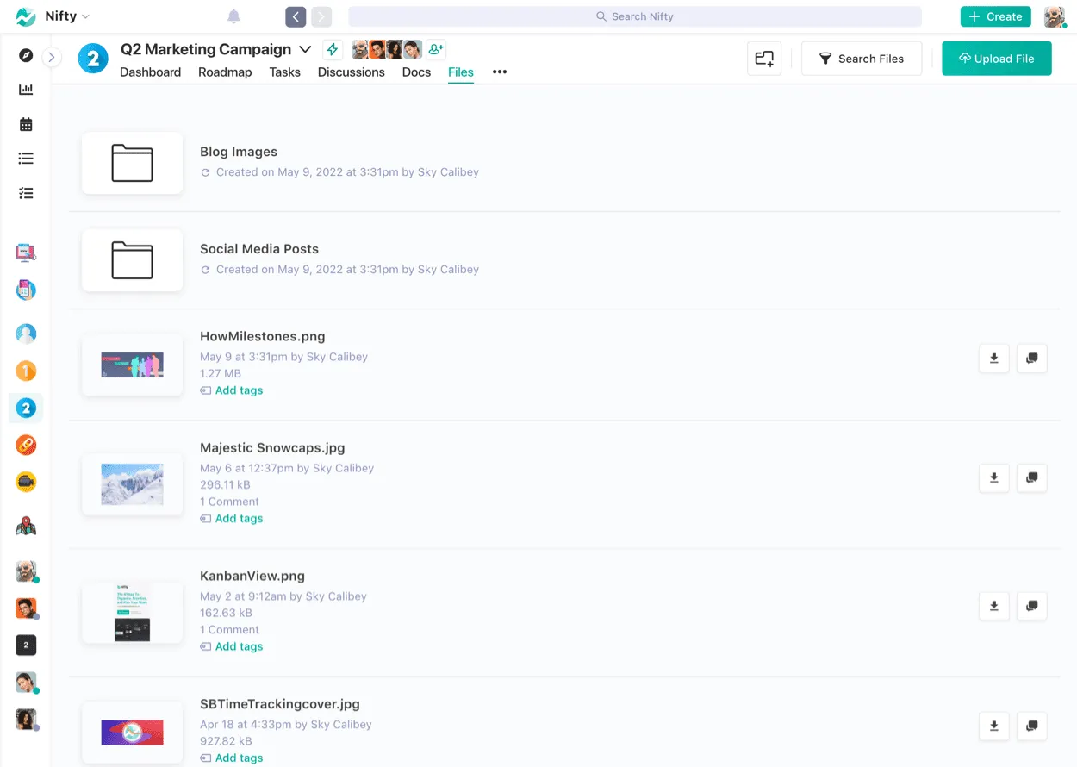The width and height of the screenshot is (1077, 767).
Task: Download HowMilestones.png using its download icon
Action: pos(993,359)
